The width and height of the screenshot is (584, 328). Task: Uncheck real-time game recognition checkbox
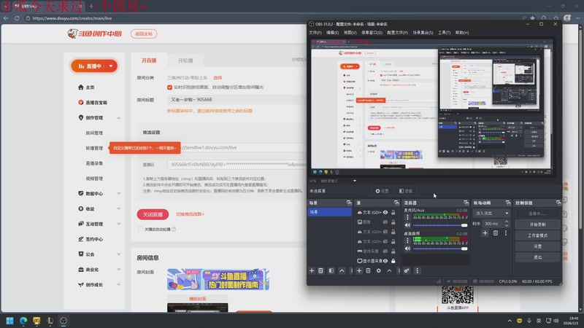[x=169, y=87]
